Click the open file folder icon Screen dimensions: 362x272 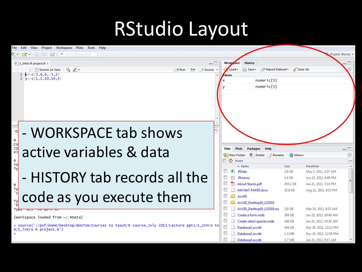coord(24,54)
